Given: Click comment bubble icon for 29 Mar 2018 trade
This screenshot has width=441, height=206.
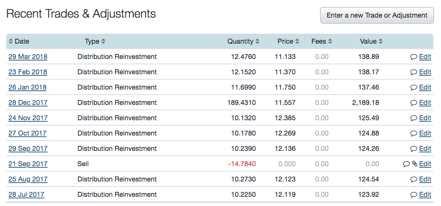Looking at the screenshot, I should pyautogui.click(x=413, y=57).
